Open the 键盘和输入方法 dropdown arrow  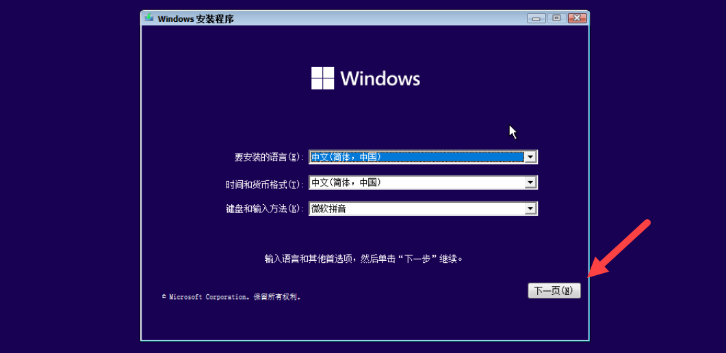530,209
